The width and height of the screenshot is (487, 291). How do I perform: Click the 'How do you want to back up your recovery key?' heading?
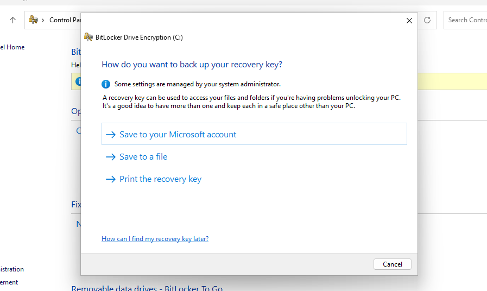(192, 64)
